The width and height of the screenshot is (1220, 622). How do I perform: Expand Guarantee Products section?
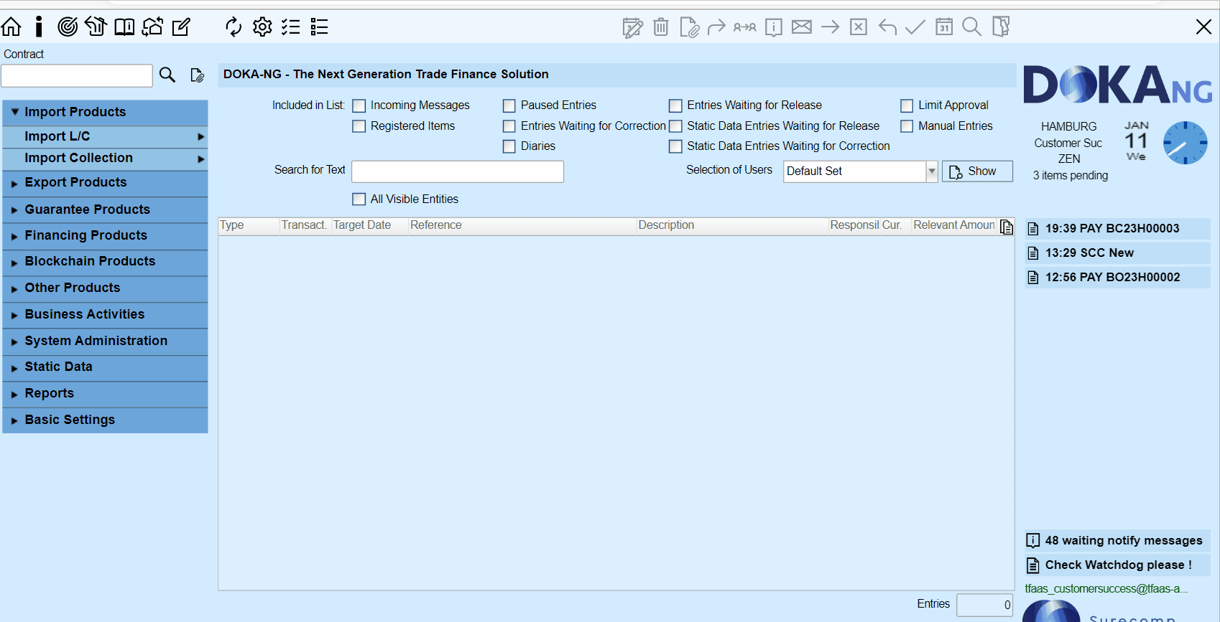(x=106, y=210)
